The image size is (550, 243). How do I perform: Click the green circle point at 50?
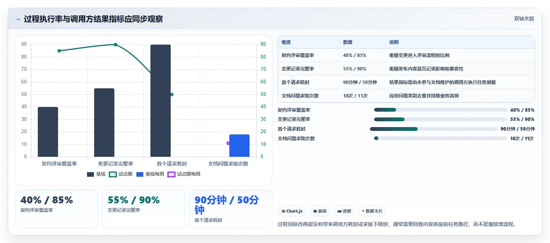tap(172, 94)
